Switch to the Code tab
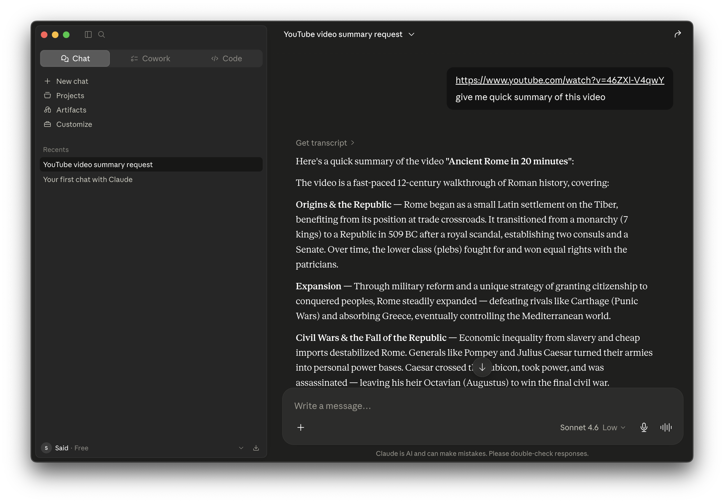Image resolution: width=724 pixels, height=503 pixels. point(227,58)
